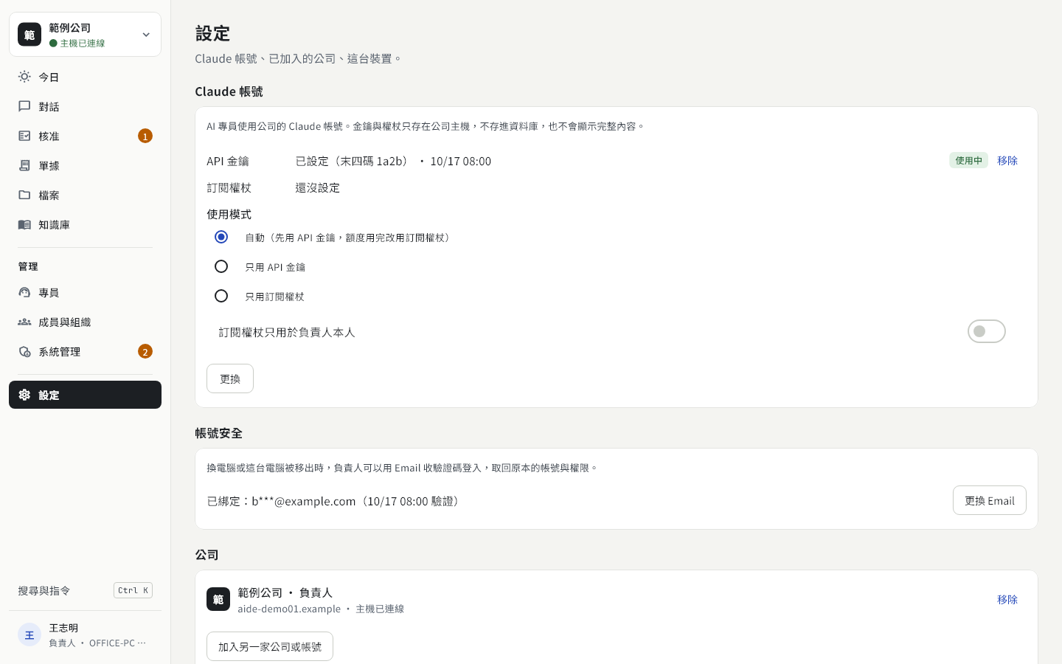1062x664 pixels.
Task: Open 成員與組織 page
Action: click(x=85, y=322)
